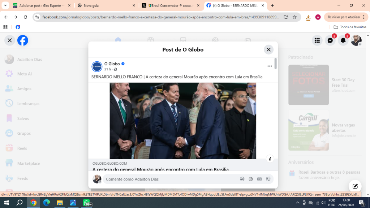Open the aftershoot Start 30 Day Free Trial ad
Screen dimensions: 370x208
coord(325,85)
